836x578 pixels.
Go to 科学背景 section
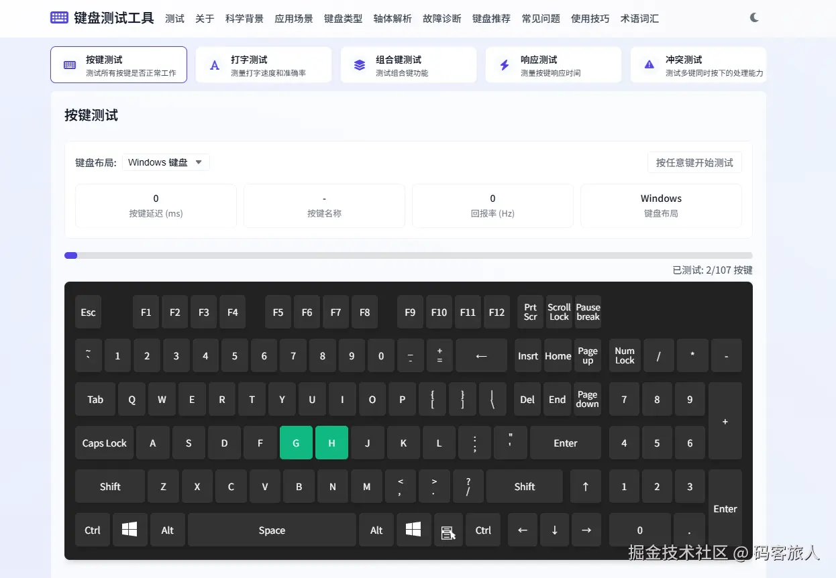coord(244,19)
